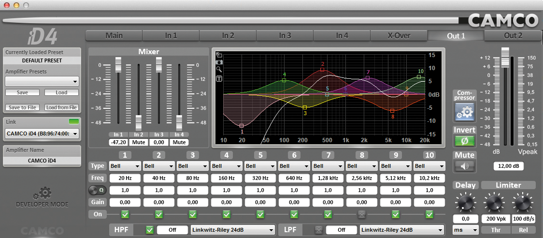Screen dimensions: 543x238
Task: Click the Delay value 0,0 field
Action: 466,219
